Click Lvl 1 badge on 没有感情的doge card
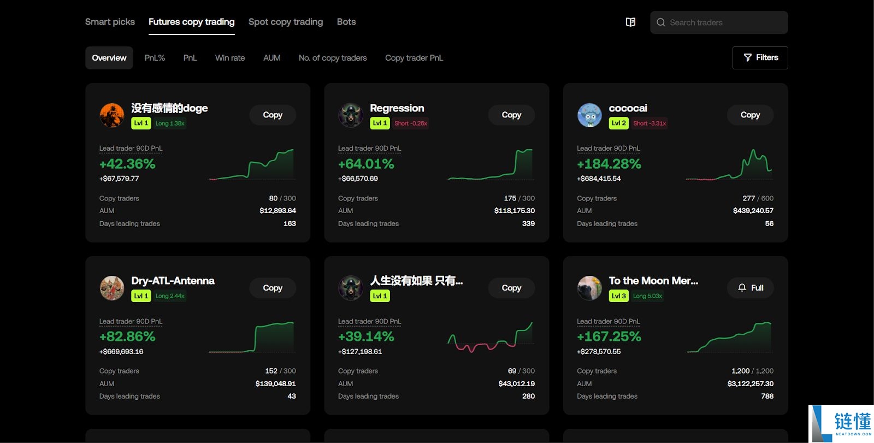Image resolution: width=874 pixels, height=443 pixels. 141,123
